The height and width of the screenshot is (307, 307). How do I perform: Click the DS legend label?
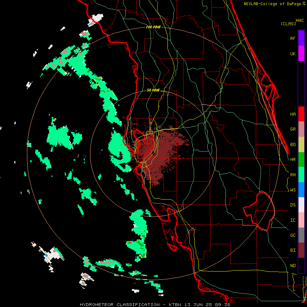[x=293, y=205]
